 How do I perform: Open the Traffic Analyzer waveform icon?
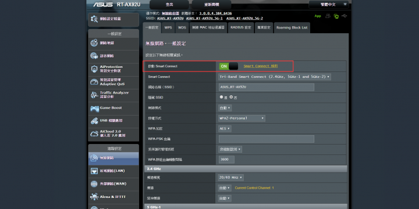(94, 95)
